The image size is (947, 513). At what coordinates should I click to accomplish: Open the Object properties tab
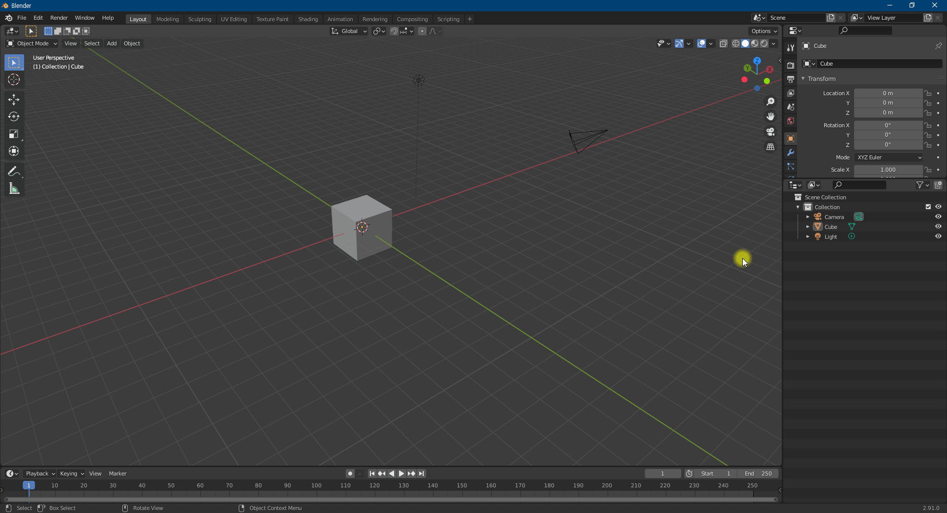pyautogui.click(x=791, y=139)
